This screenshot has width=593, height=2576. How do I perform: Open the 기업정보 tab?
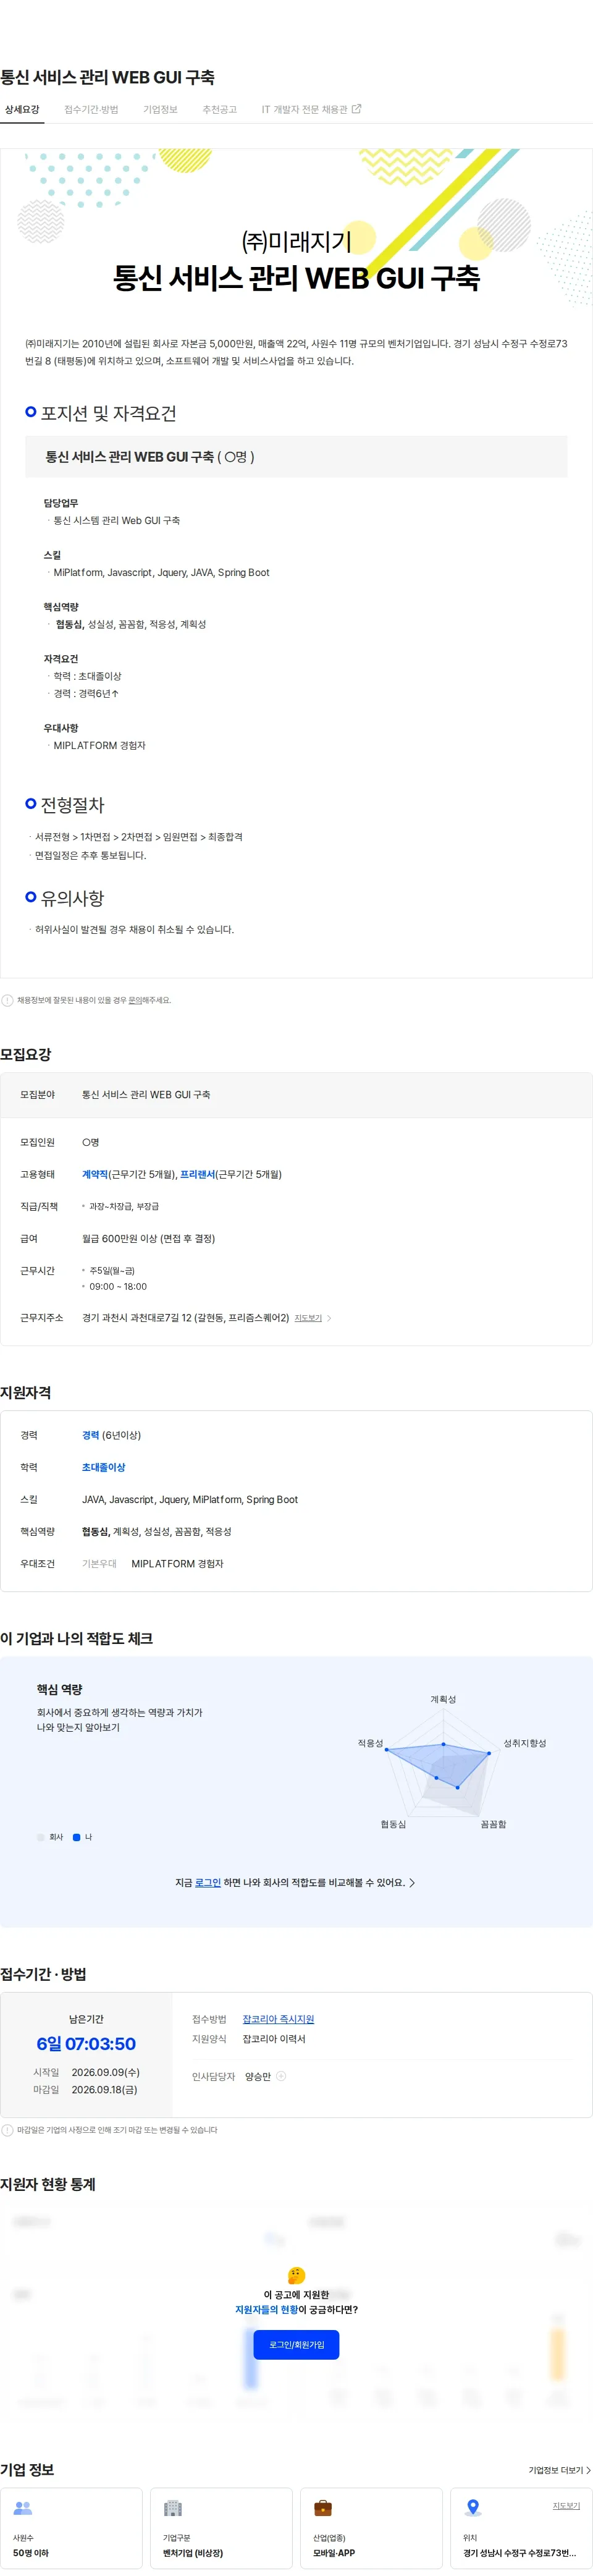(x=160, y=109)
